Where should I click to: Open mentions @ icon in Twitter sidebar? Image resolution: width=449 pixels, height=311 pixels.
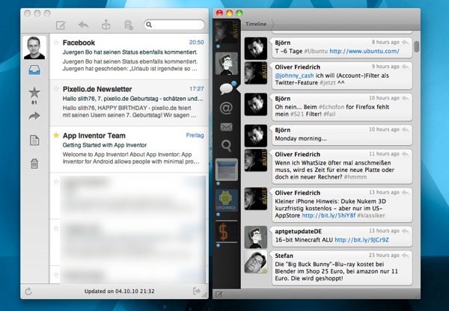tap(226, 108)
